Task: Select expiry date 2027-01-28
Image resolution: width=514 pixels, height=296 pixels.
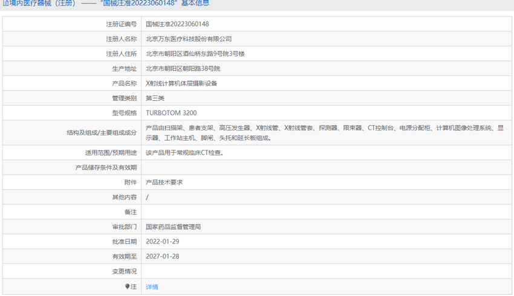Action: click(163, 256)
